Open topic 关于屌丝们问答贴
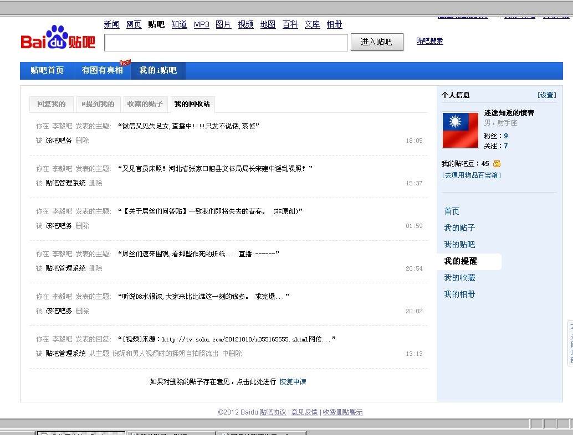The height and width of the screenshot is (435, 573). click(x=210, y=211)
